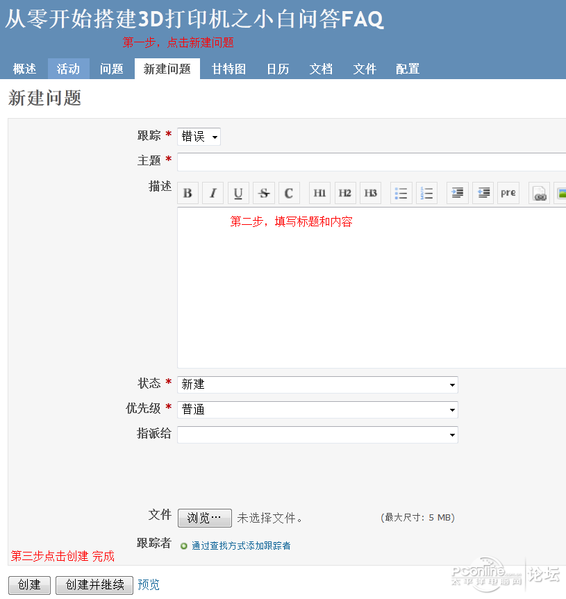Click the 主题 field label
The height and width of the screenshot is (599, 566).
tap(149, 160)
